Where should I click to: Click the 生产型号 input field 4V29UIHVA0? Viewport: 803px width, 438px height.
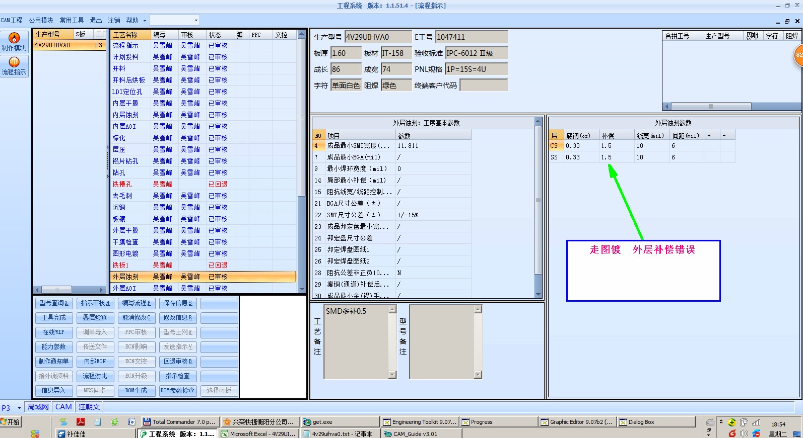378,37
